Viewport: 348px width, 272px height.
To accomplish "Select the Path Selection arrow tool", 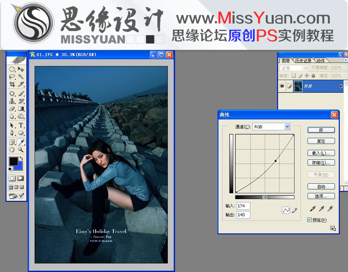I will click(x=12, y=125).
